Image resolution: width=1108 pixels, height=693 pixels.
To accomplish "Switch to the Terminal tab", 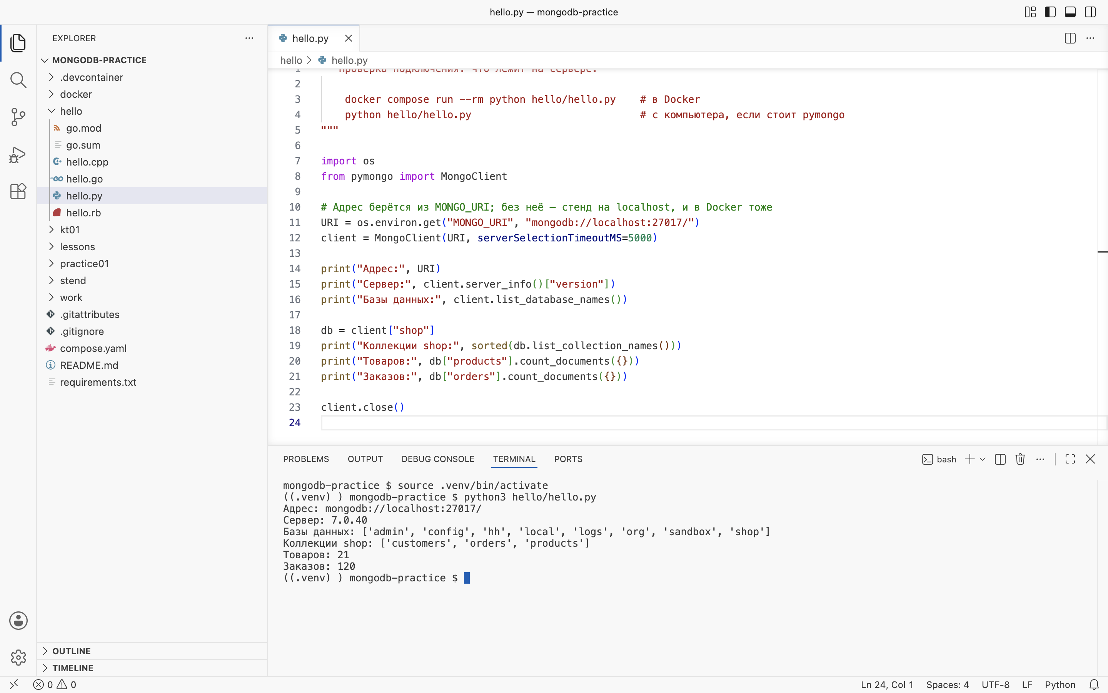I will (x=514, y=459).
